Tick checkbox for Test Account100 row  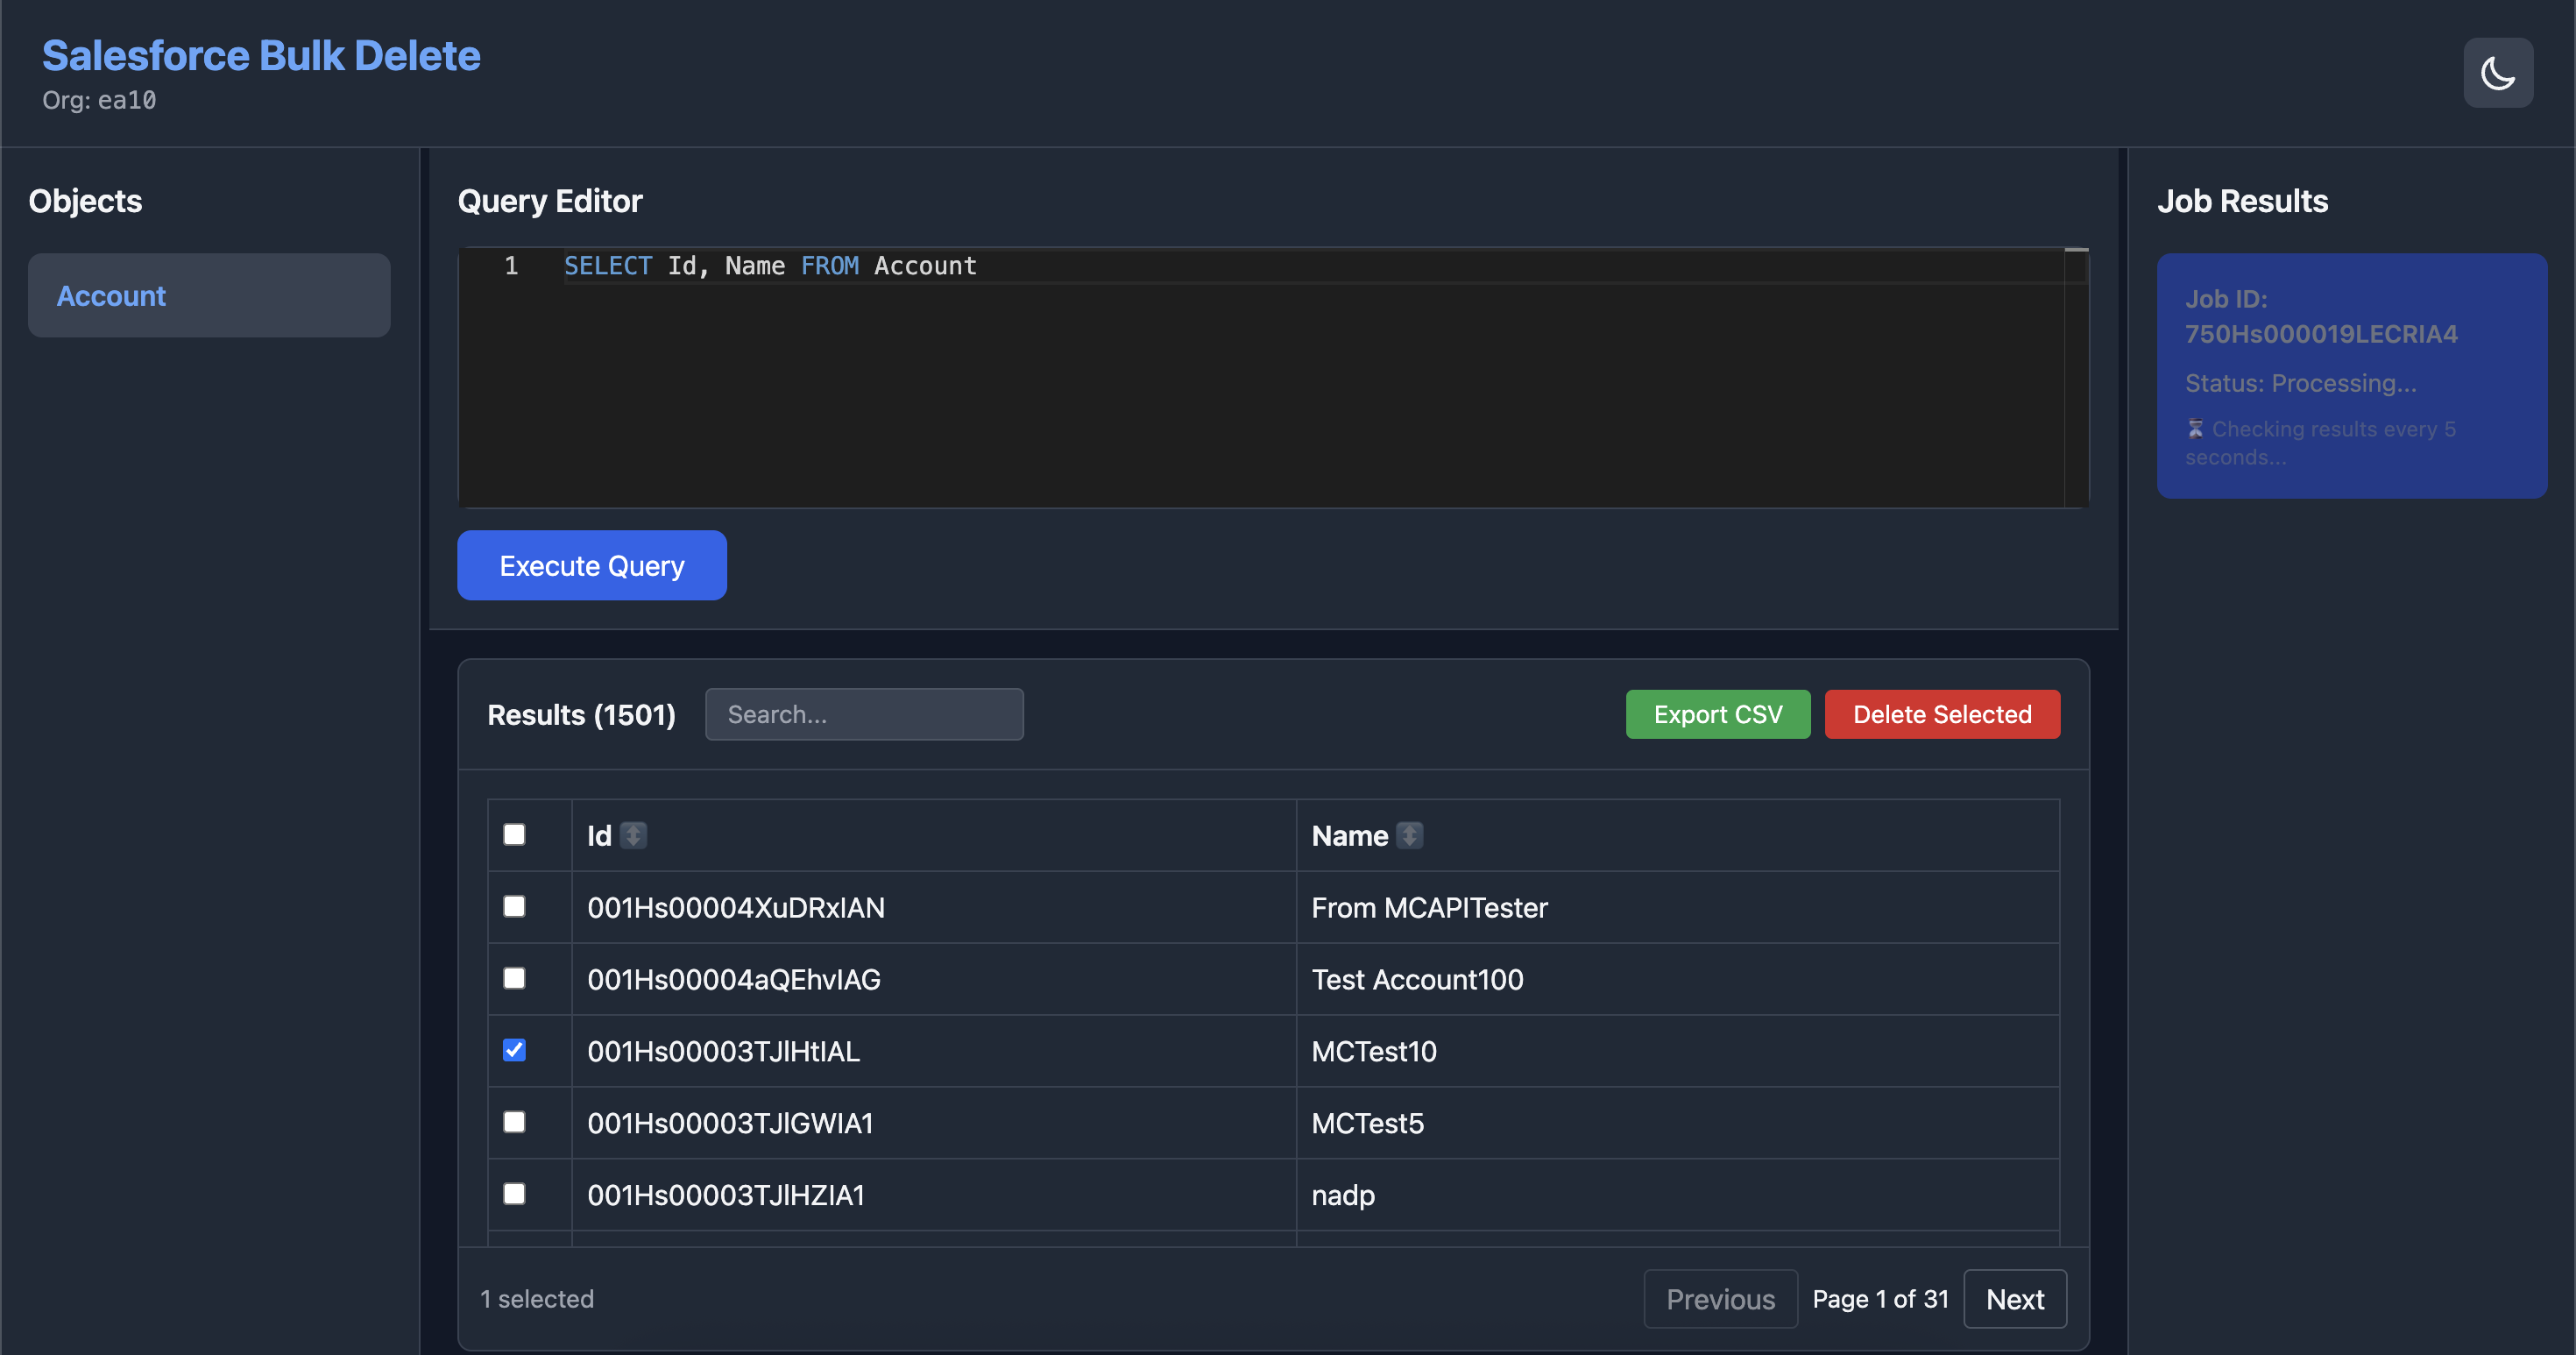click(x=514, y=979)
